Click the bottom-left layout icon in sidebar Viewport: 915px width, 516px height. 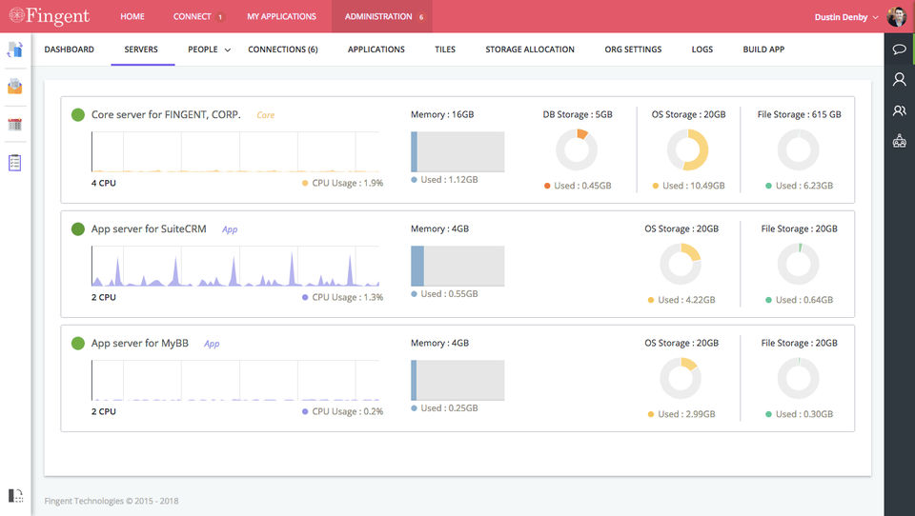tap(16, 496)
